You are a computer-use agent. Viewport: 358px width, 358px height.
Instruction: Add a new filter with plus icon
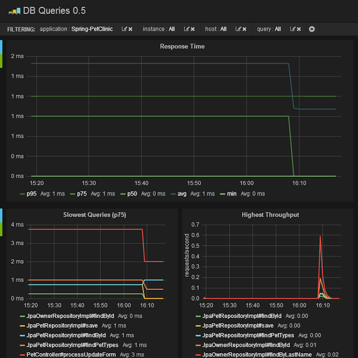point(311,29)
